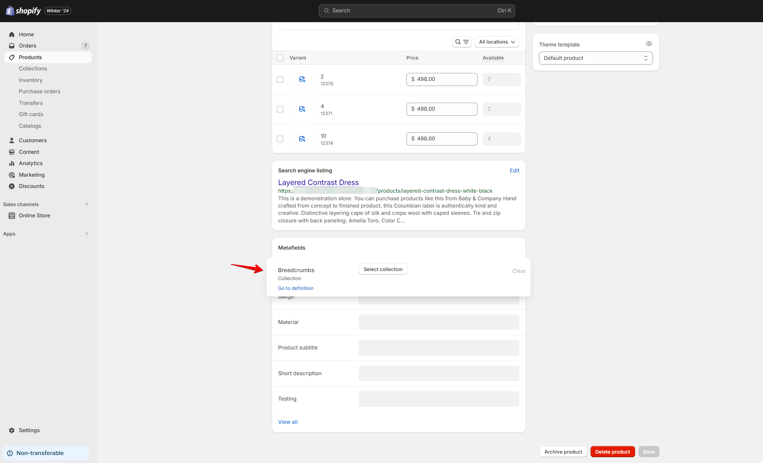Preview theme template with eye icon
Screen dimensions: 763x463
click(649, 44)
